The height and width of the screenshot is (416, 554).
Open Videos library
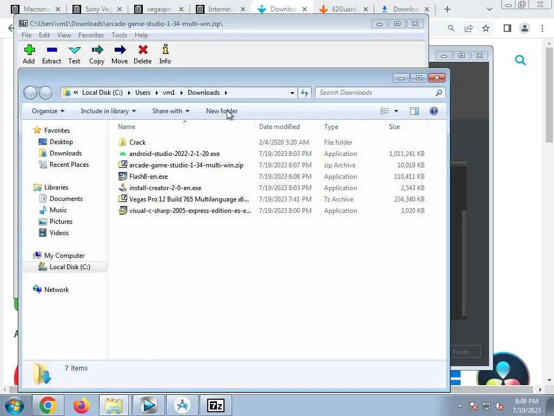coord(59,233)
